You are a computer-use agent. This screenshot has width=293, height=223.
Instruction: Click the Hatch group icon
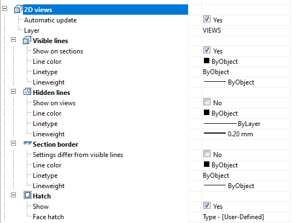pos(27,195)
